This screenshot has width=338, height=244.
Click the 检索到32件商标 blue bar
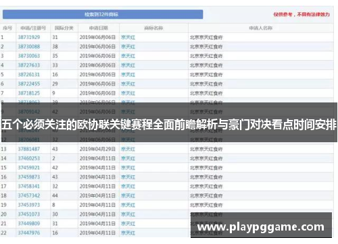tap(103, 14)
